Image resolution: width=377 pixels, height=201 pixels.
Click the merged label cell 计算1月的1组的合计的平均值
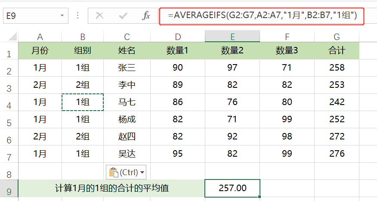tap(111, 188)
